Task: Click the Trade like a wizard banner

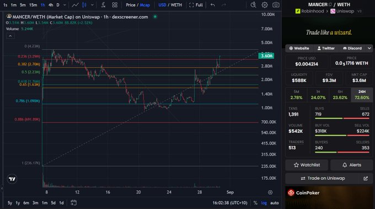Action: pos(329,32)
